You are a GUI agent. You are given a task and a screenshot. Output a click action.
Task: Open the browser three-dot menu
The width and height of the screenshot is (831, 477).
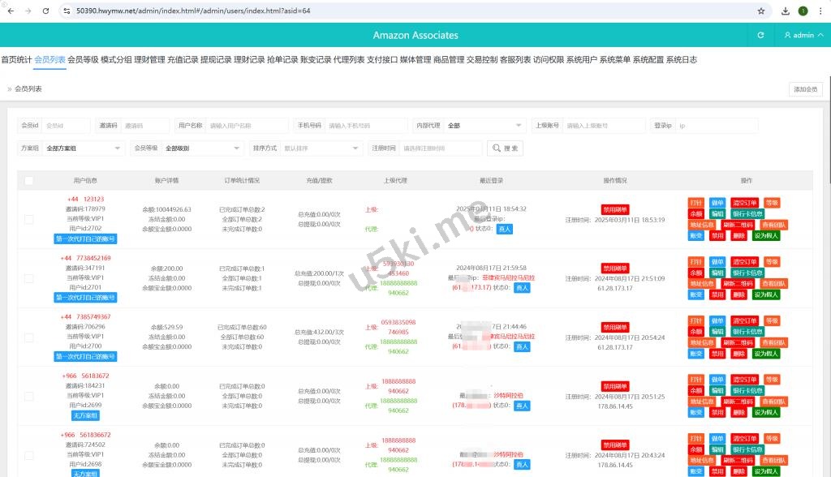(x=820, y=11)
